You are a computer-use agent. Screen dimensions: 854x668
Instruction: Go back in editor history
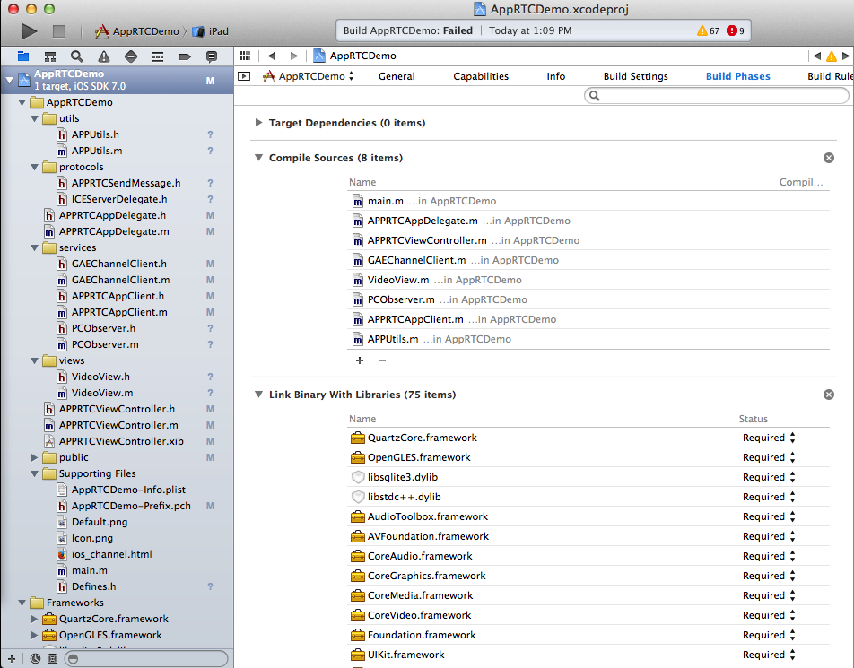pyautogui.click(x=272, y=56)
